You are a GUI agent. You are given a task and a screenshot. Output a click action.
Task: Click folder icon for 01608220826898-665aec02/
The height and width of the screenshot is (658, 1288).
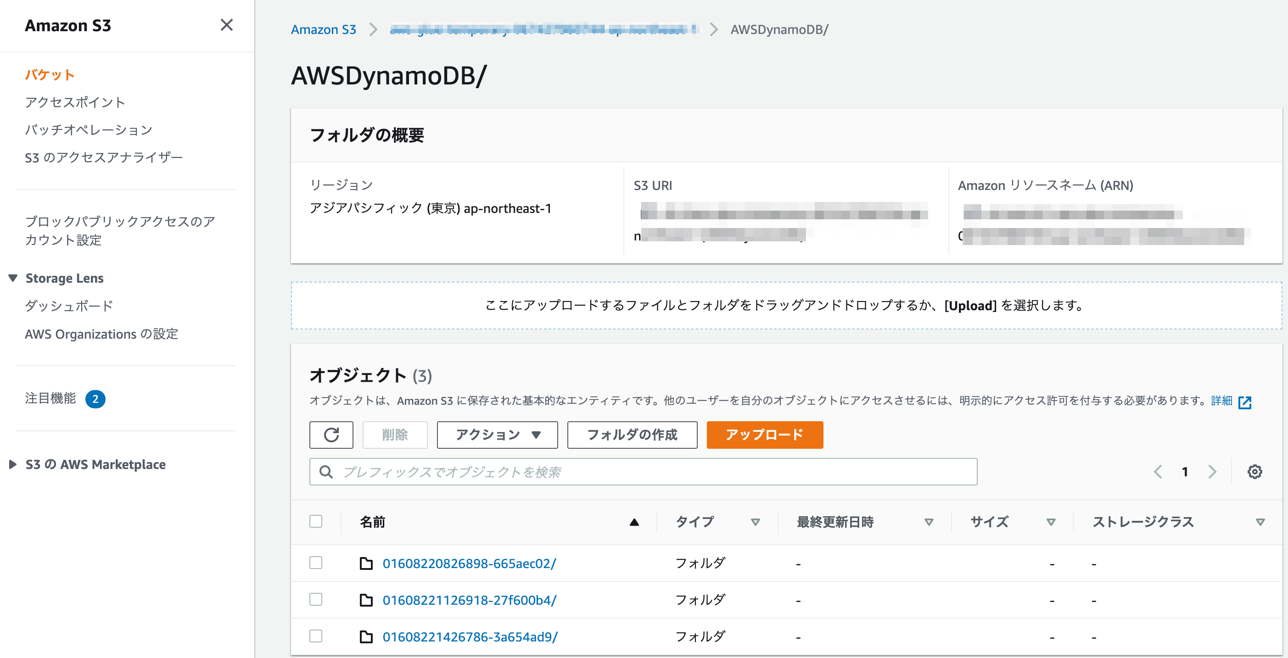click(366, 563)
